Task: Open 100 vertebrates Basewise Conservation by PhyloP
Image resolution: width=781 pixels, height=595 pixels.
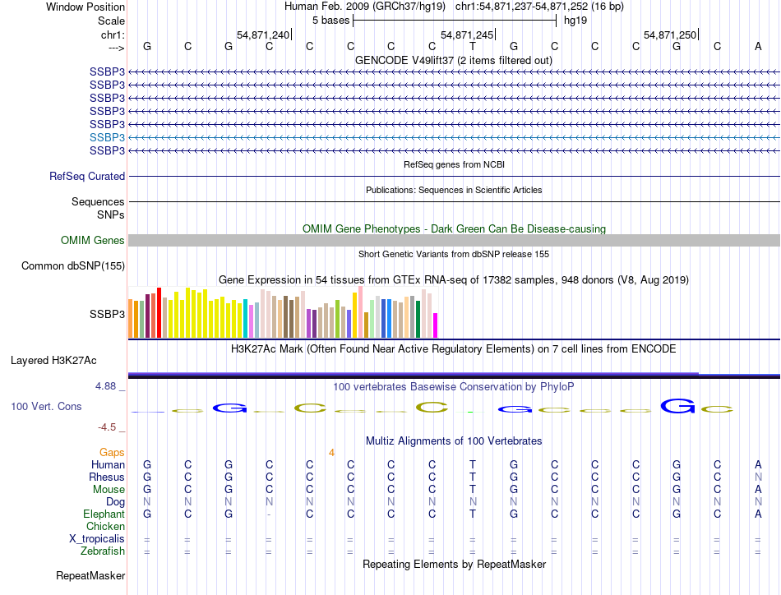Action: coord(454,387)
